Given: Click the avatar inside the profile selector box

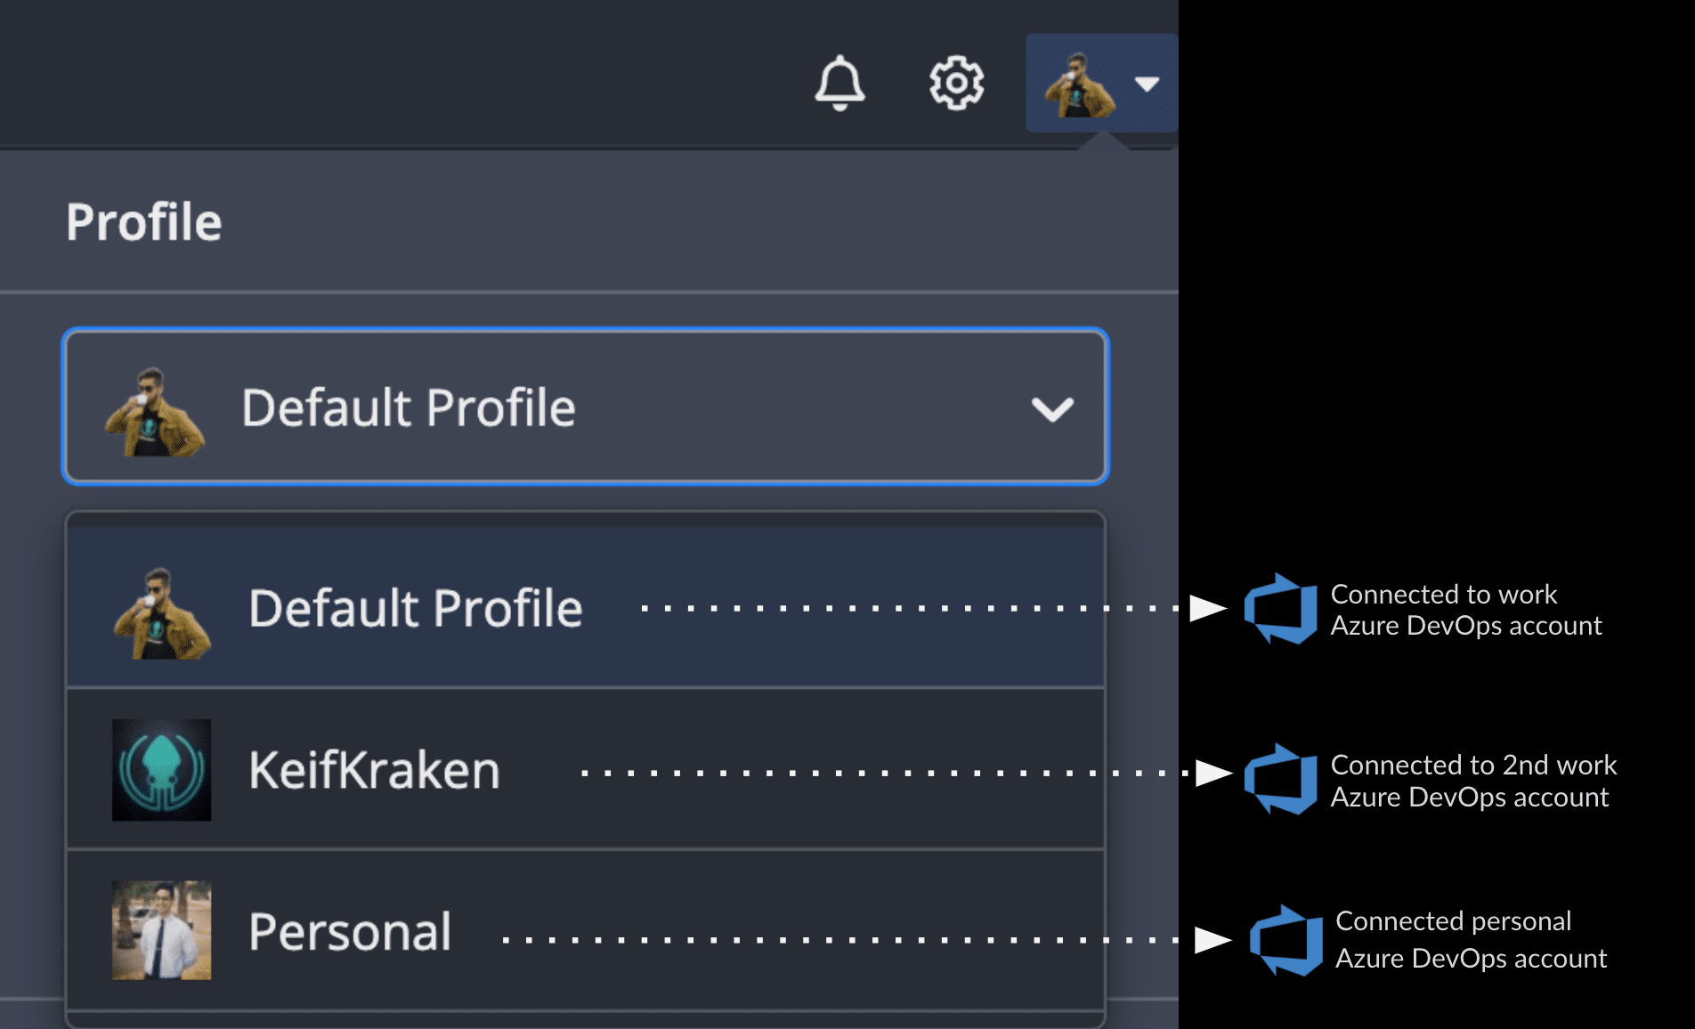Looking at the screenshot, I should pos(155,412).
